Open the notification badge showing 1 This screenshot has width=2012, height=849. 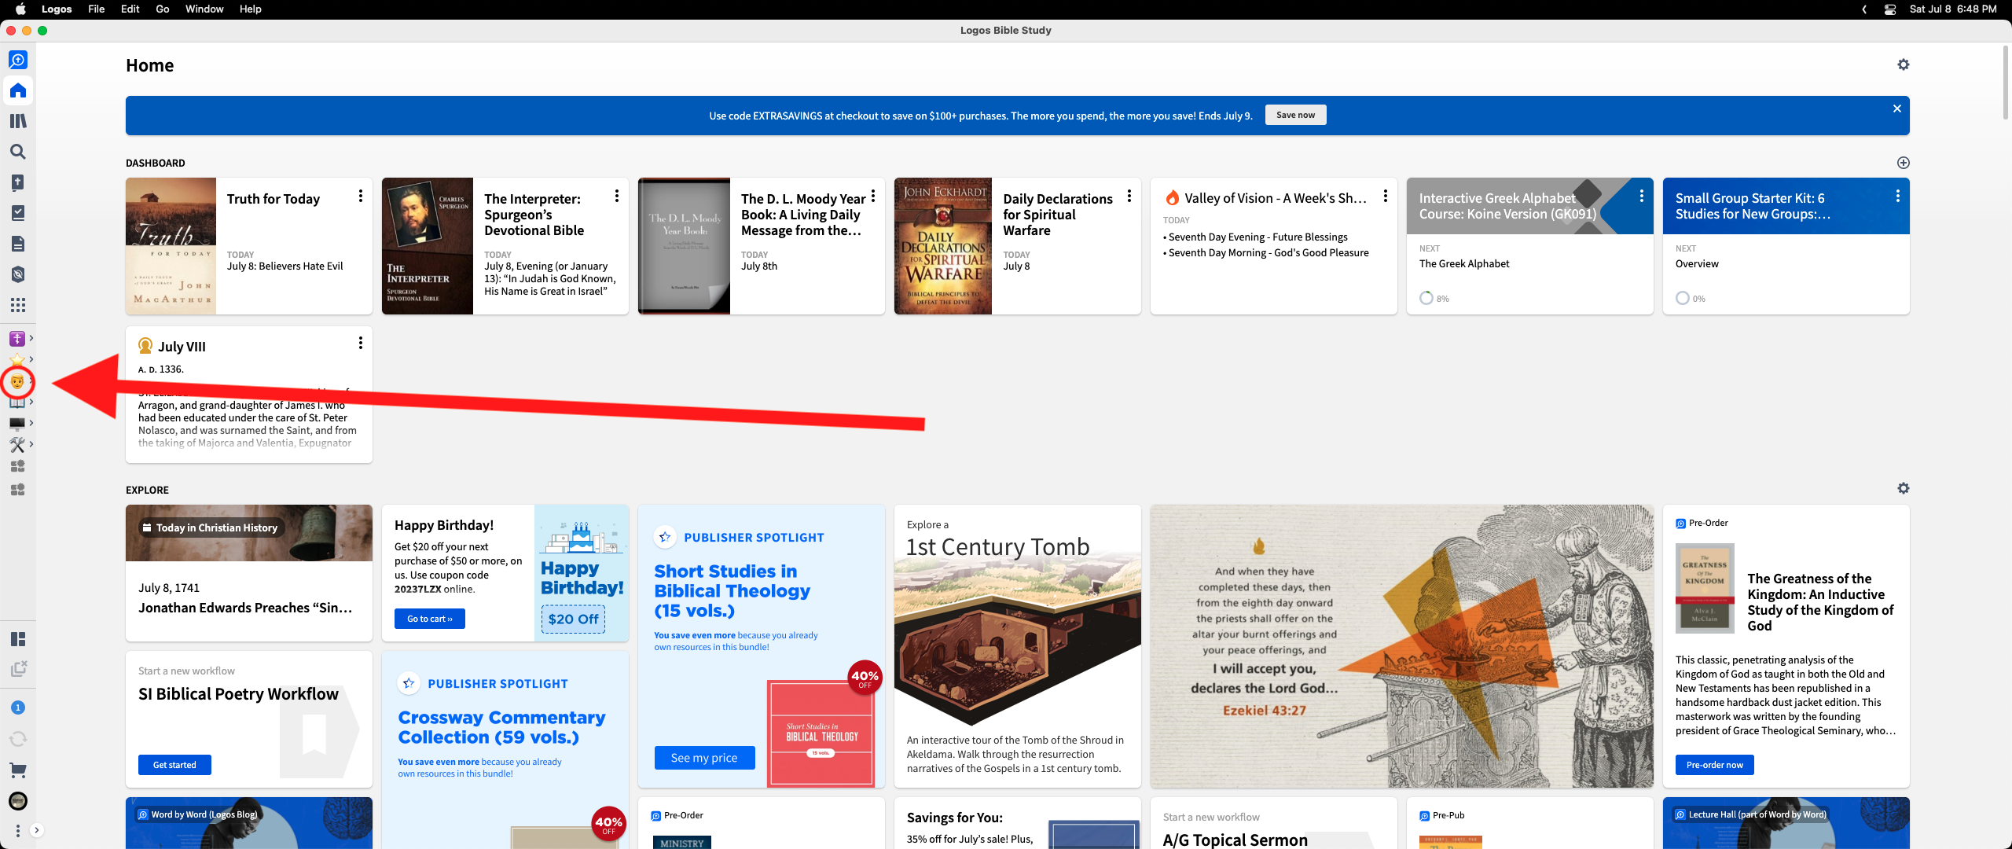tap(17, 707)
